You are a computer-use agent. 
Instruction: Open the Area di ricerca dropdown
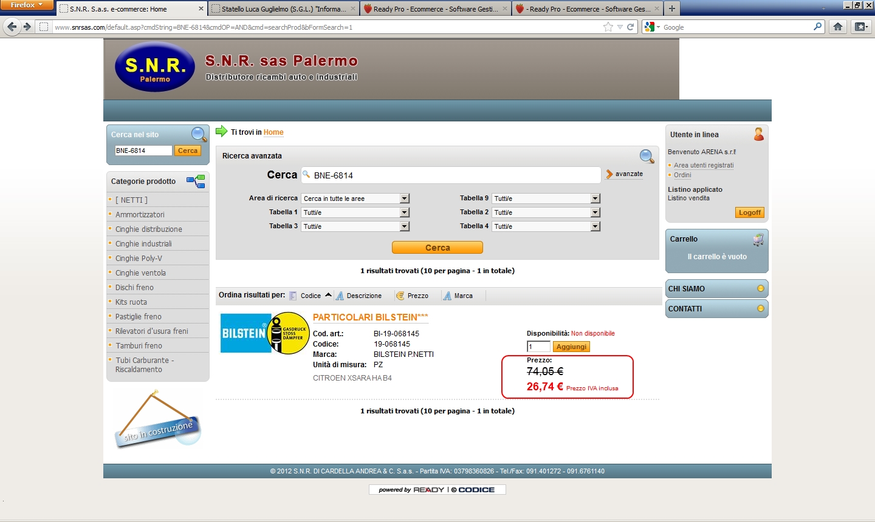355,198
